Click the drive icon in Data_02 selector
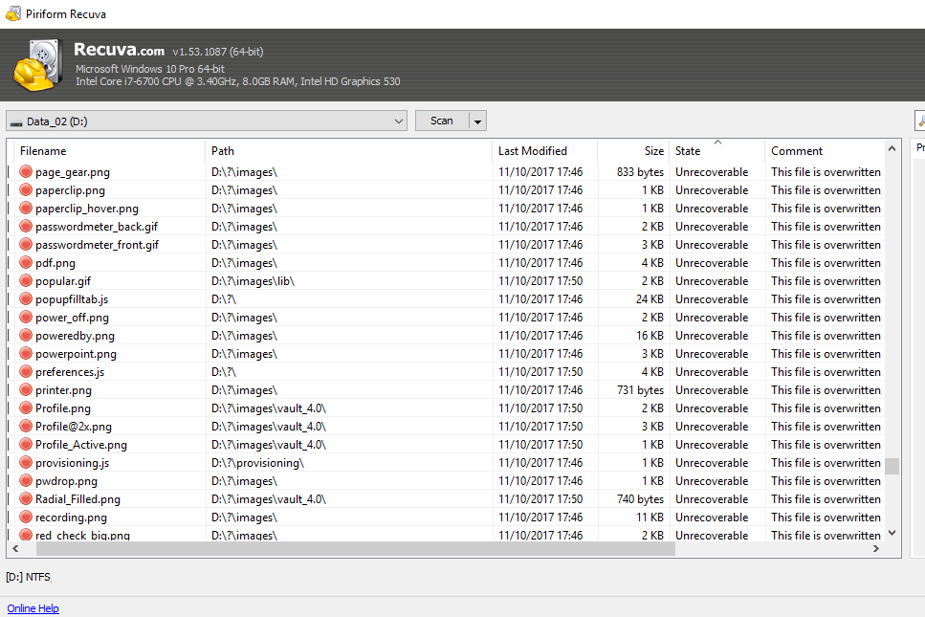This screenshot has width=925, height=617. pos(16,121)
